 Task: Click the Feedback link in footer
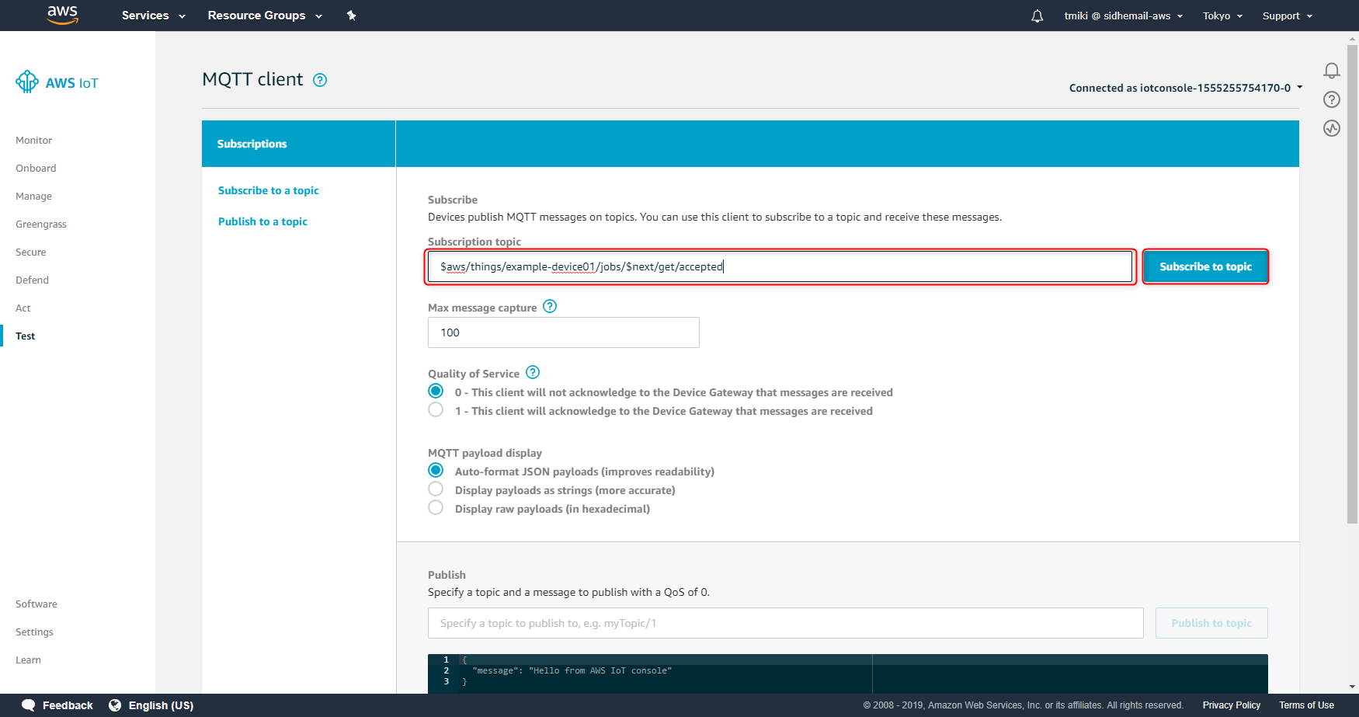click(x=68, y=705)
